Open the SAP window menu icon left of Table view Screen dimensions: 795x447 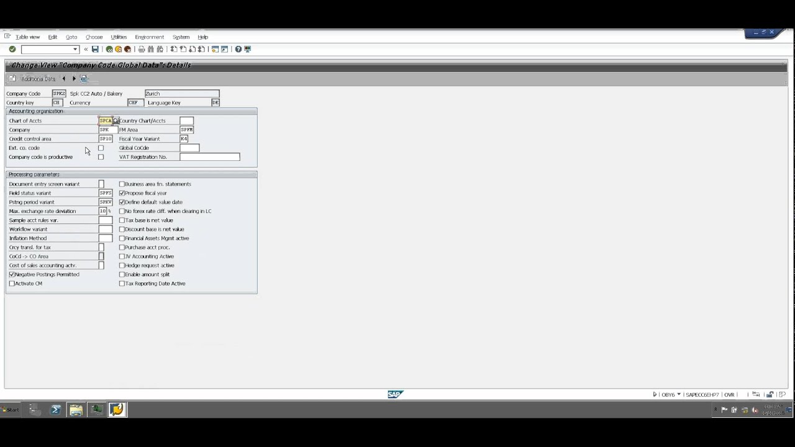pyautogui.click(x=7, y=37)
